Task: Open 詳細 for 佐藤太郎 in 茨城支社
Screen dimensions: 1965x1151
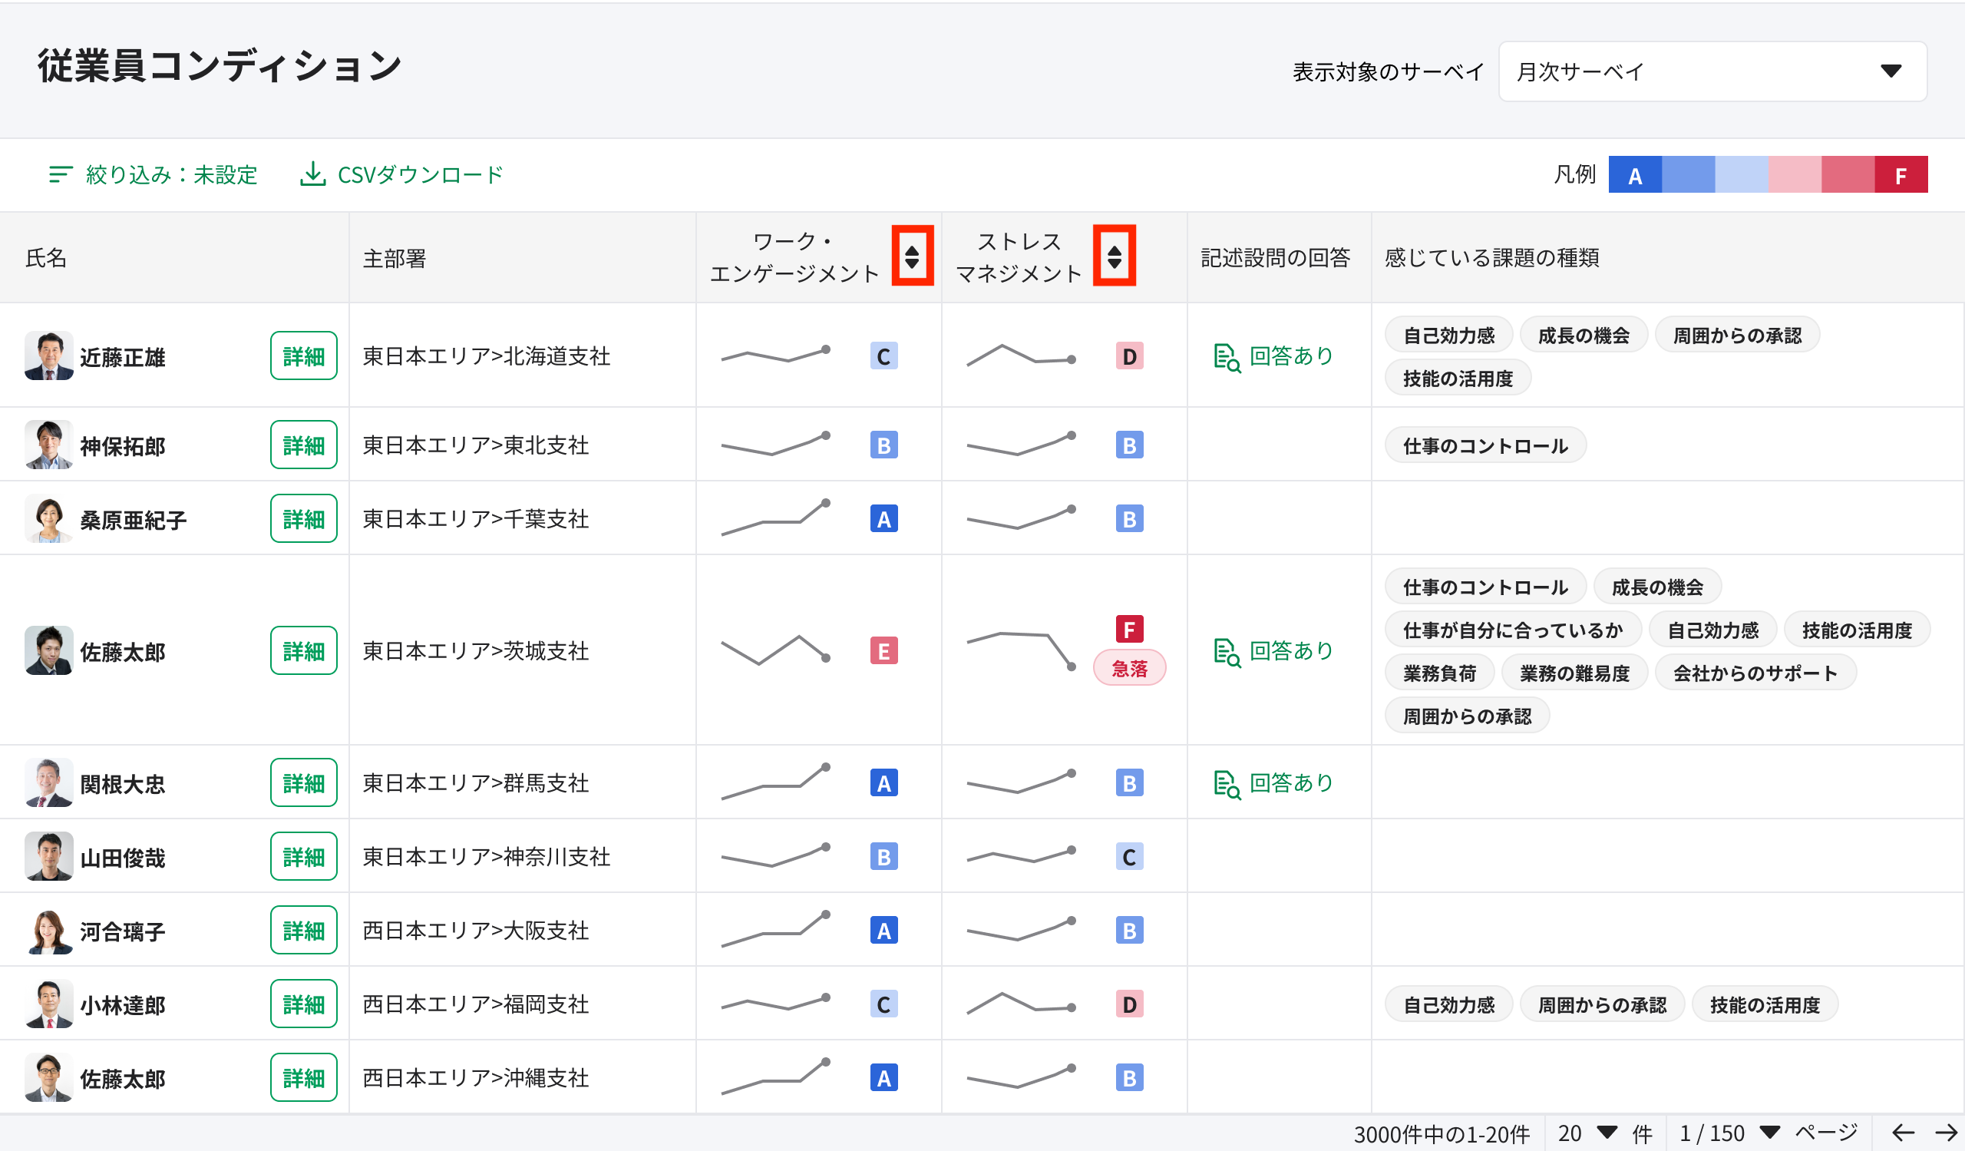Action: point(303,650)
